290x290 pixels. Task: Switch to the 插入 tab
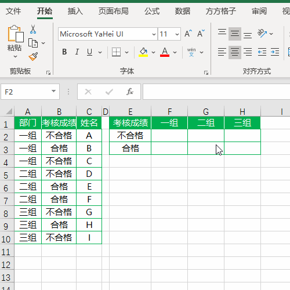pyautogui.click(x=75, y=11)
